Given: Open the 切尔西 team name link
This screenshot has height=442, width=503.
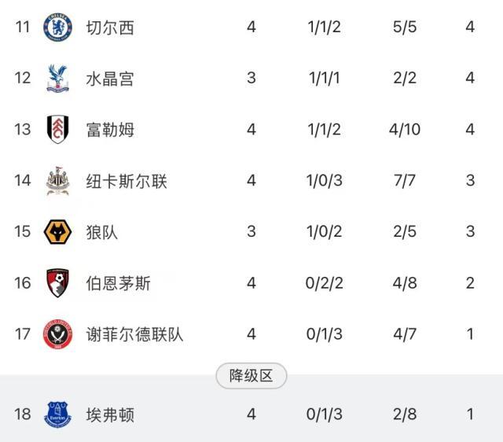Looking at the screenshot, I should point(110,28).
